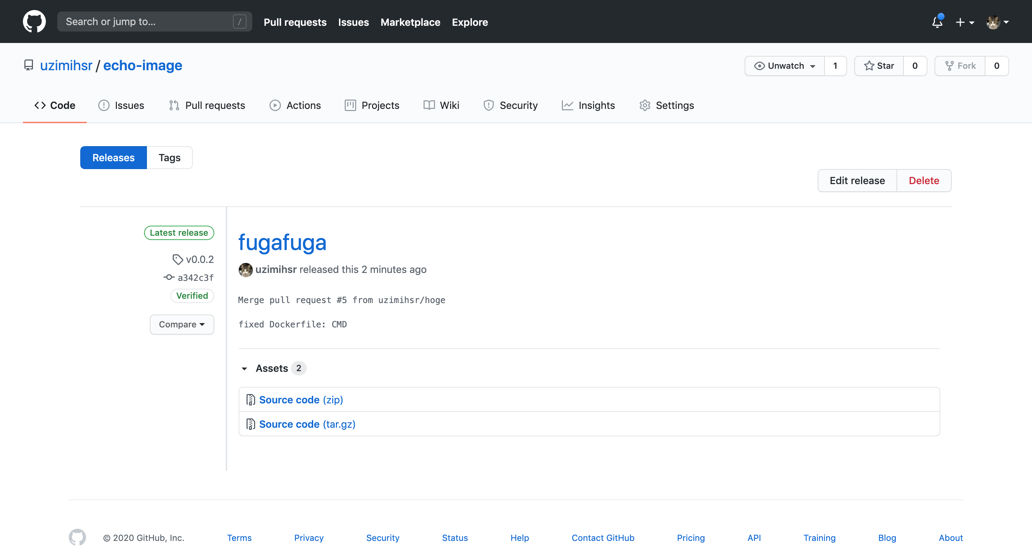Open the uzimihsr owner profile link
Viewport: 1032px width, 552px height.
click(66, 65)
